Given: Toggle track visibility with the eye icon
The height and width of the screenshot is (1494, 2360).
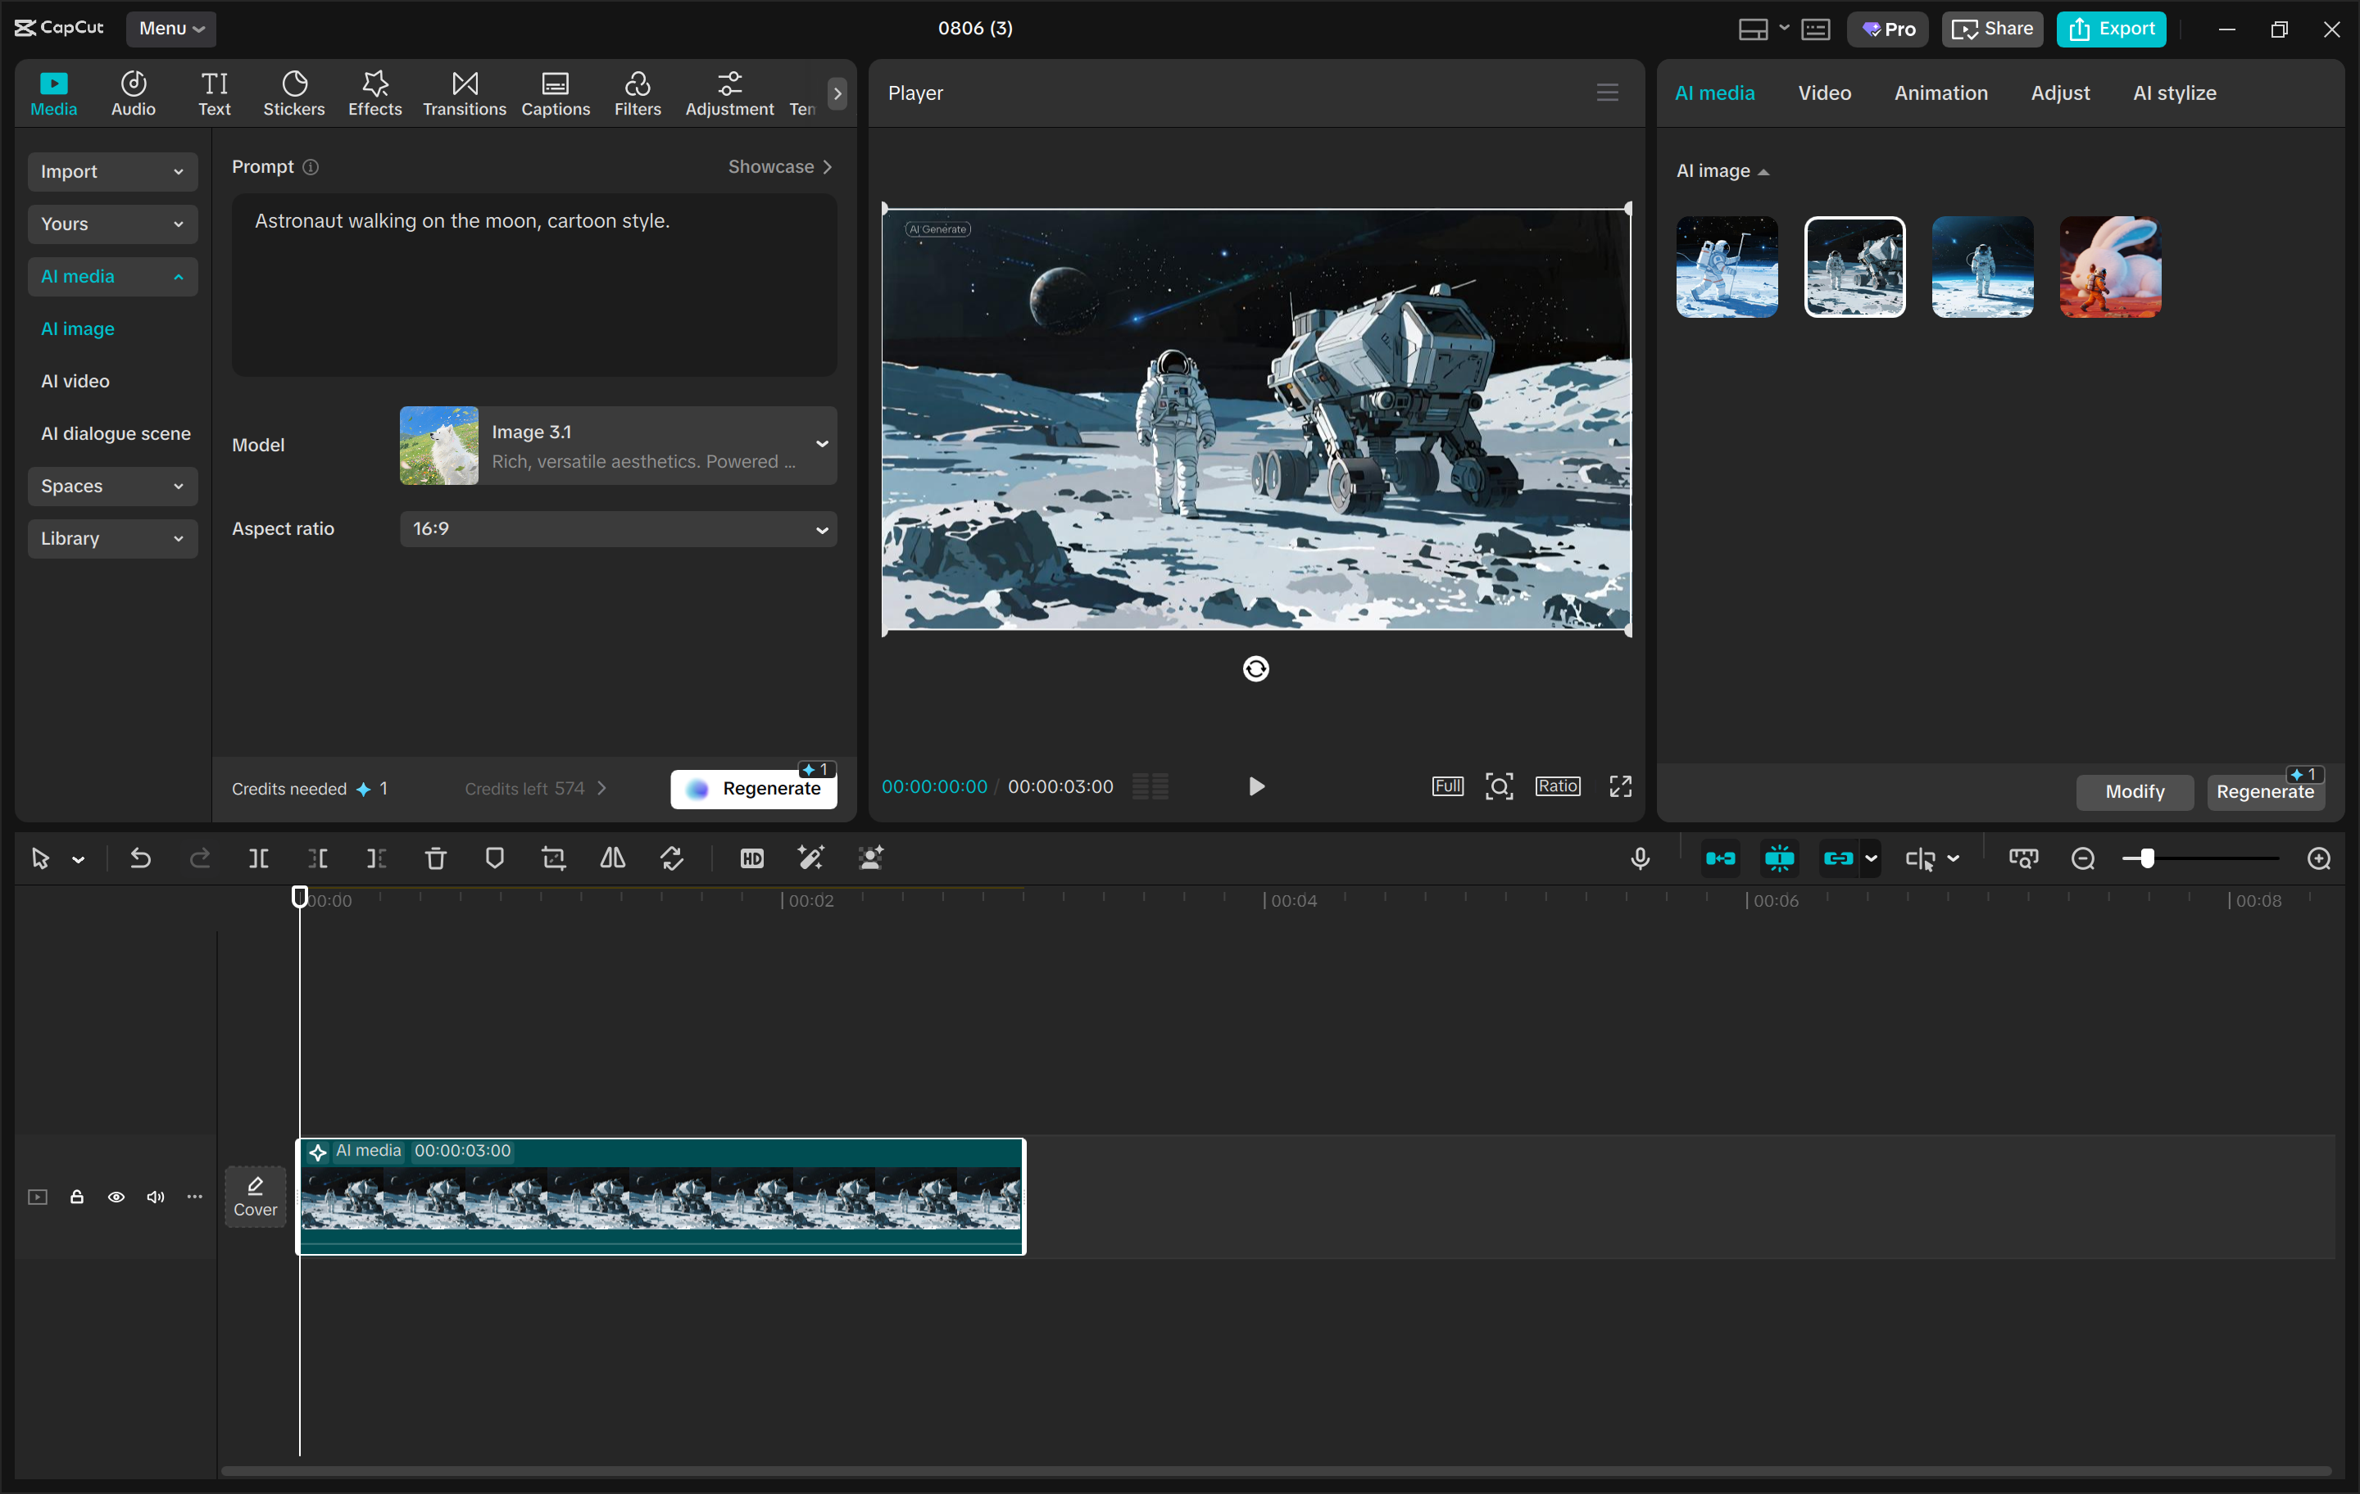Looking at the screenshot, I should [x=116, y=1196].
